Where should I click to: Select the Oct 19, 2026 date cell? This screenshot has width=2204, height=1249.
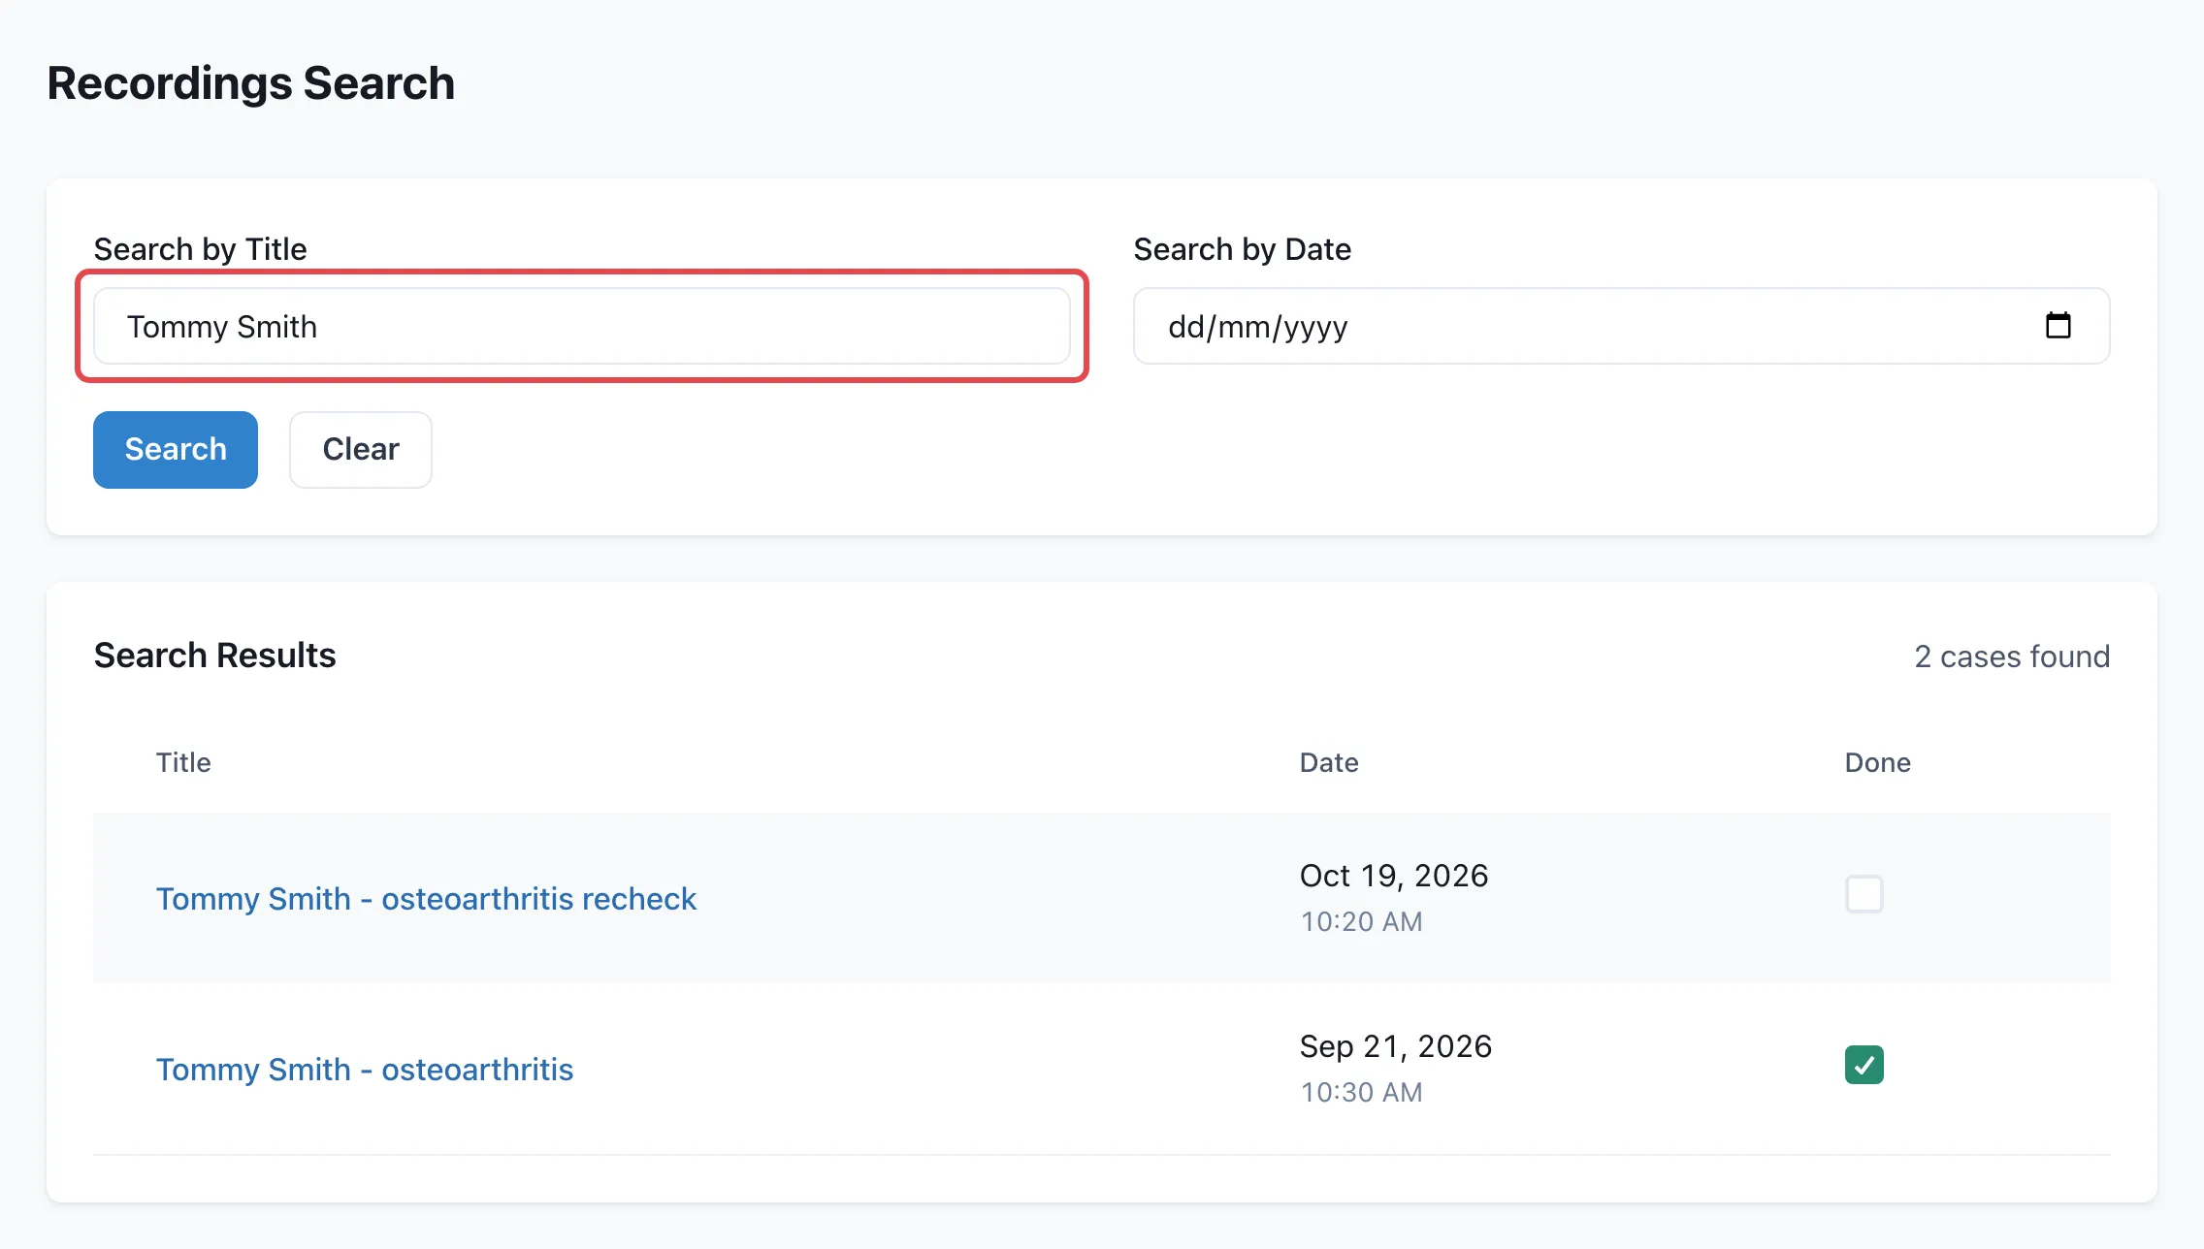click(1394, 876)
